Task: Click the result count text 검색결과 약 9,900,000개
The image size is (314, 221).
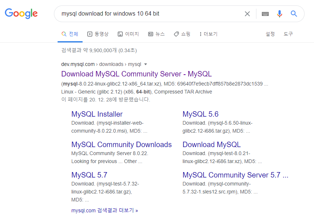Action: point(99,50)
